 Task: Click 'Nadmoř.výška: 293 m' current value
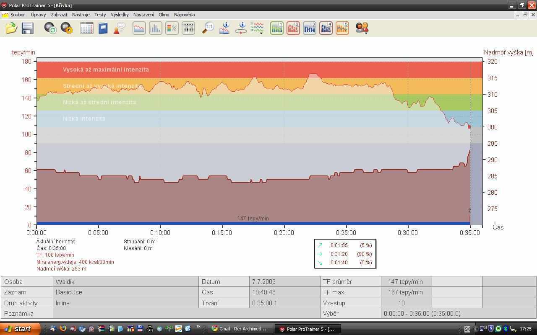pyautogui.click(x=61, y=268)
